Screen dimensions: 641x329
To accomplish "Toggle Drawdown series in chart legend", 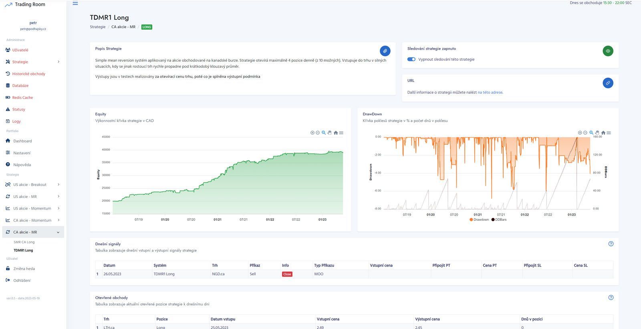I will coord(479,220).
